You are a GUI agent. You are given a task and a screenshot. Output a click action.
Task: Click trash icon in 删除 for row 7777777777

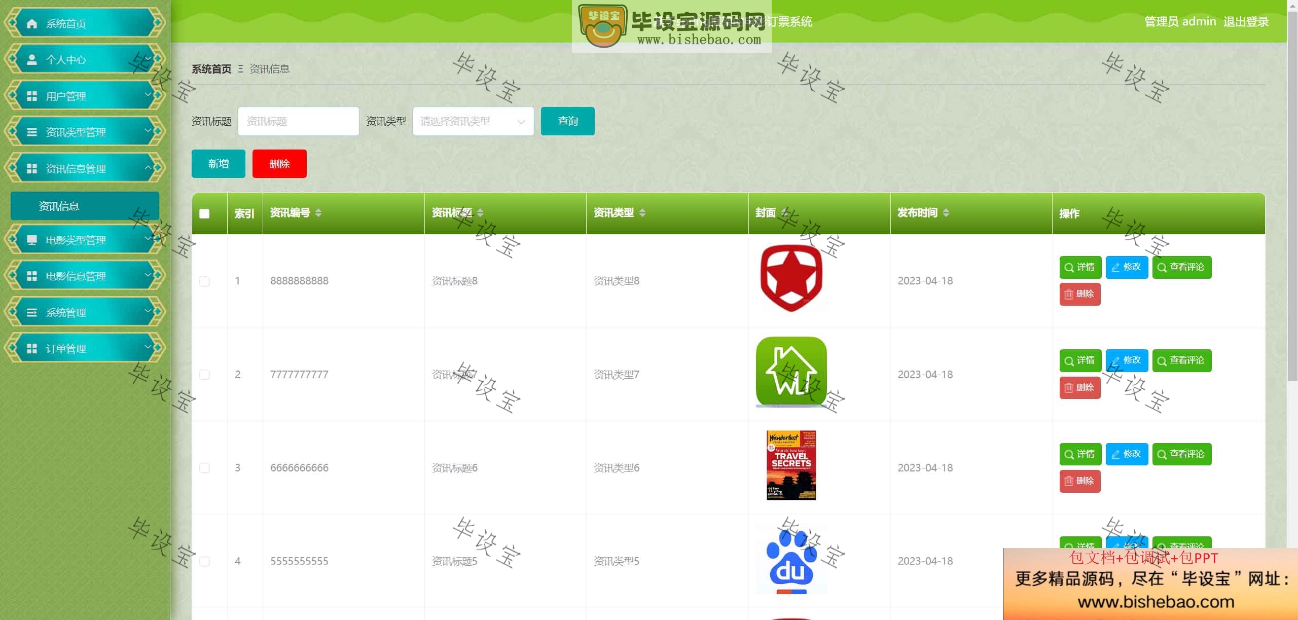(x=1069, y=388)
